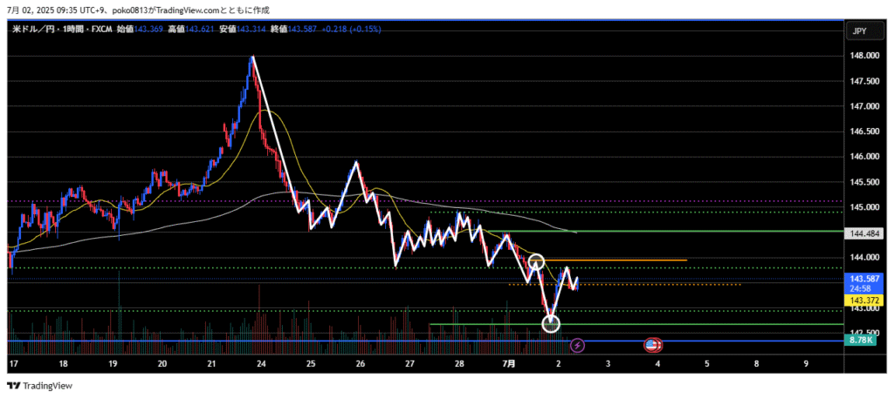Open the JPY currency selector
The image size is (894, 398).
[x=858, y=31]
